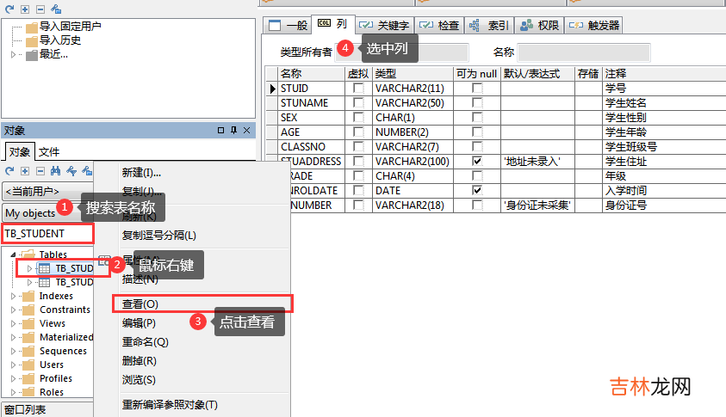Choose 查看(O) from the context menu

[x=140, y=304]
